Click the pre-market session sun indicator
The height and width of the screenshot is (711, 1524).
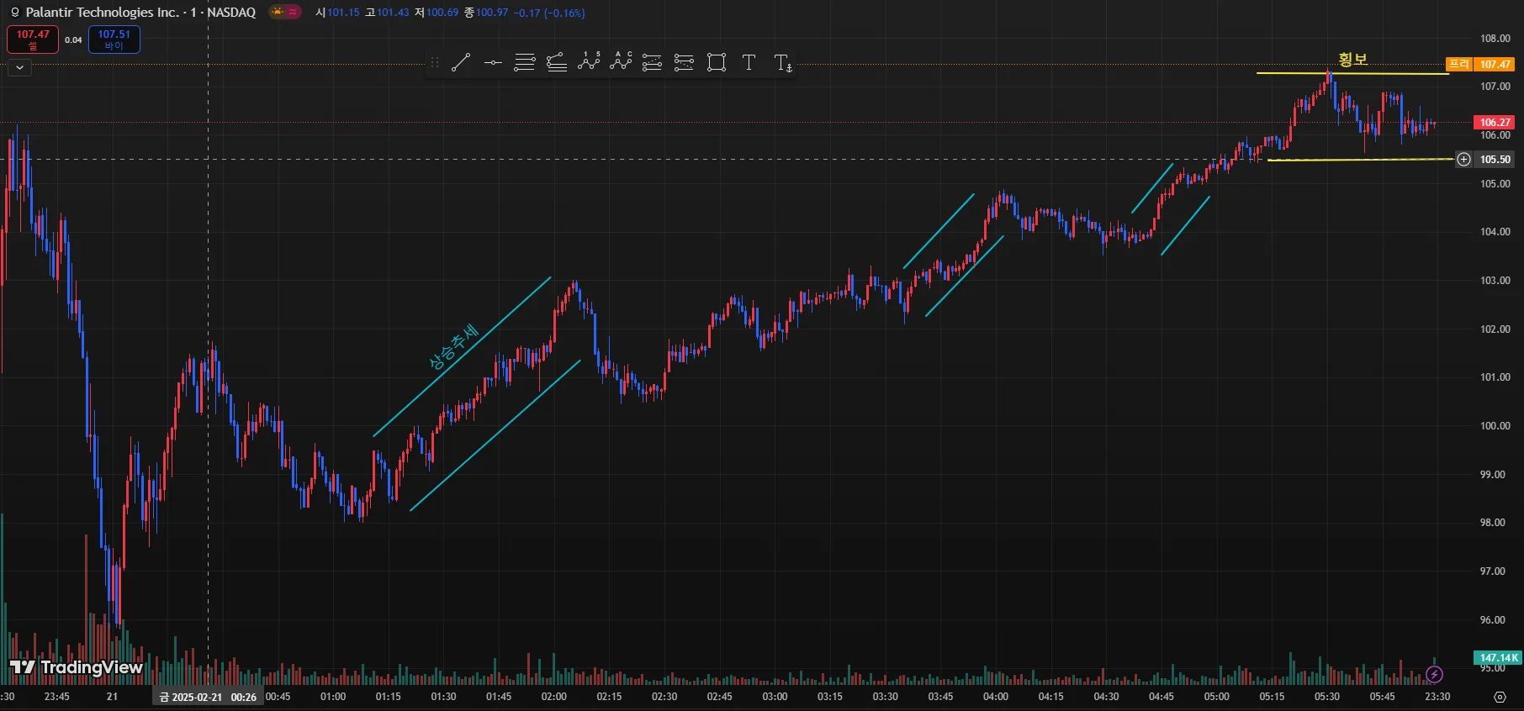(278, 12)
